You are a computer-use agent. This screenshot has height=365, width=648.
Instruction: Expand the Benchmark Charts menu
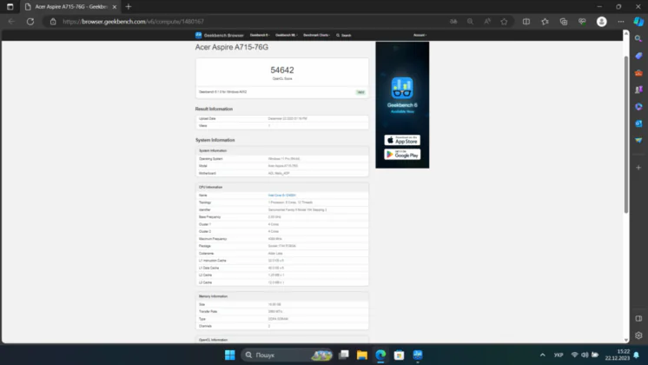pyautogui.click(x=316, y=35)
